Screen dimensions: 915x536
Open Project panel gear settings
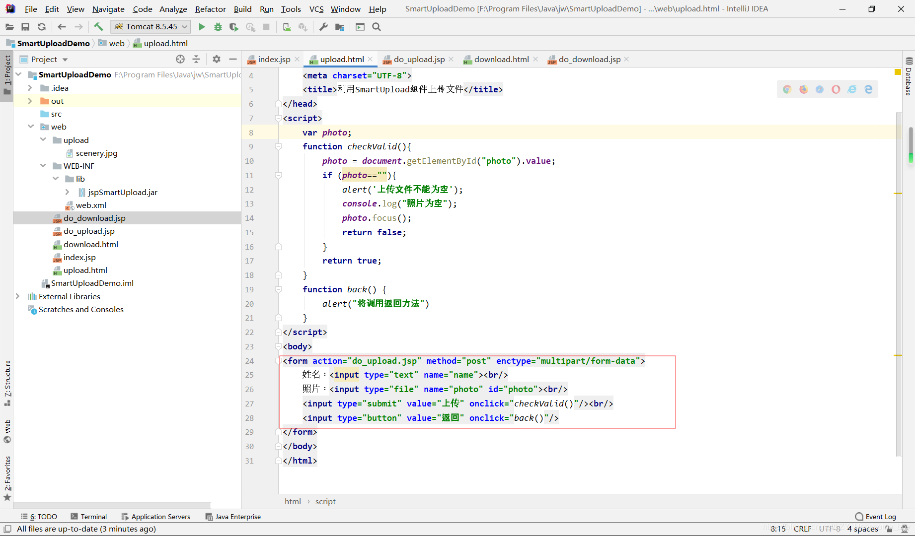coord(217,59)
